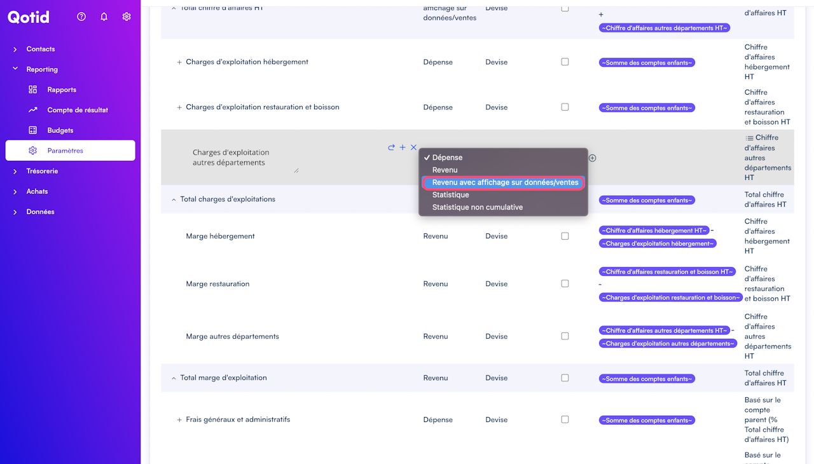
Task: Click the help question mark icon
Action: tap(81, 17)
